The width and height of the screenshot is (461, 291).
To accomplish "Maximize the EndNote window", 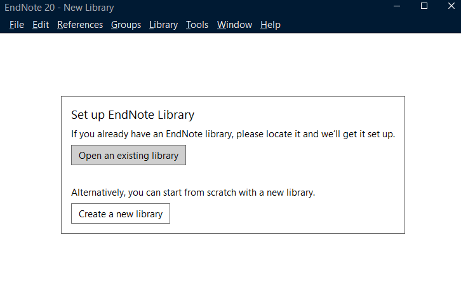I will tap(424, 6).
